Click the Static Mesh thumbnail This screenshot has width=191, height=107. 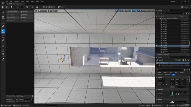point(172,93)
